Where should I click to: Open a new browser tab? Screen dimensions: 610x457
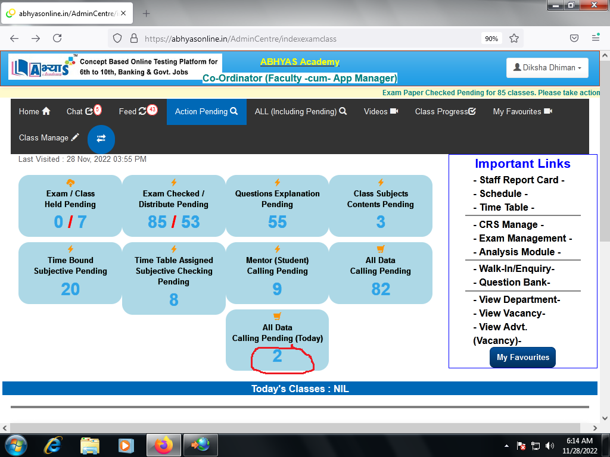(147, 13)
